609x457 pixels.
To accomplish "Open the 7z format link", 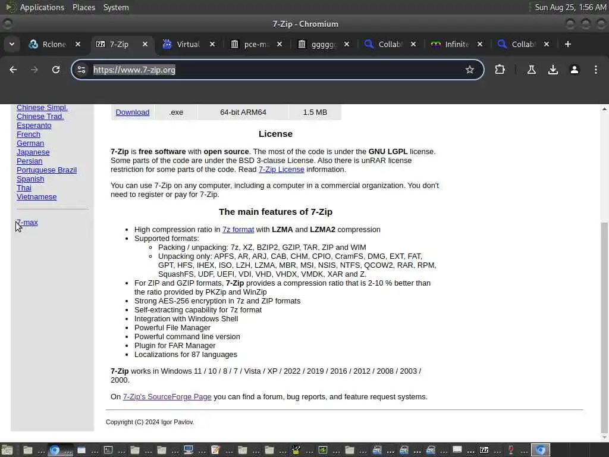I will coord(238,230).
